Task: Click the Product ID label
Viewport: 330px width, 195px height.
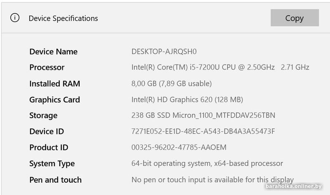Action: (x=49, y=147)
